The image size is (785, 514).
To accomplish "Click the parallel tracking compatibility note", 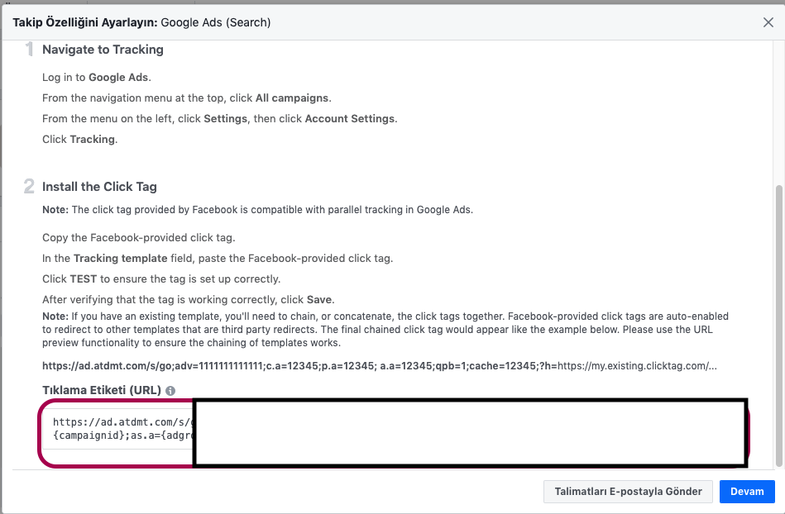I will point(257,210).
